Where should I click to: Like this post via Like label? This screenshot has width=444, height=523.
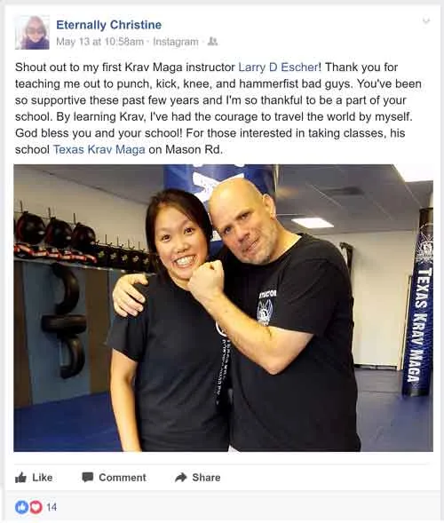43,478
